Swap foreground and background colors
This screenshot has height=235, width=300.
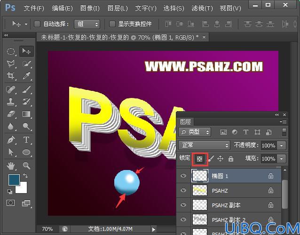tap(25, 175)
